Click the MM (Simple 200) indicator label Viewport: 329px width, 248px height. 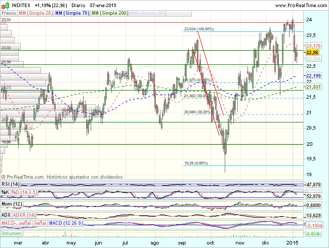coord(108,11)
